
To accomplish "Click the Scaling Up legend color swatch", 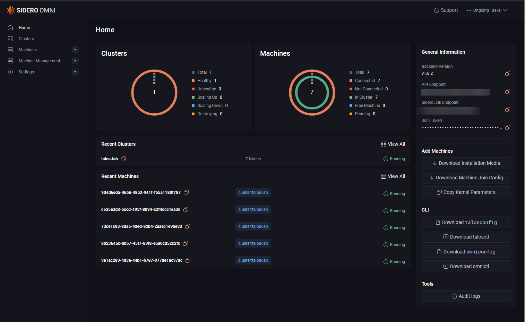I will pos(193,97).
